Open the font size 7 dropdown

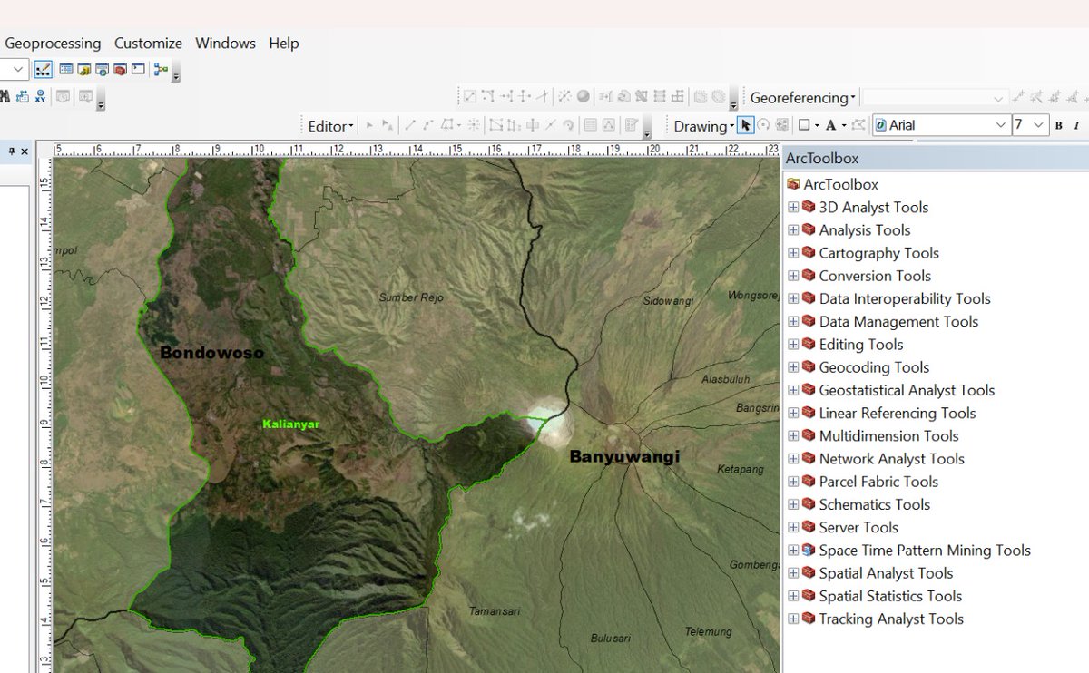tap(1040, 125)
